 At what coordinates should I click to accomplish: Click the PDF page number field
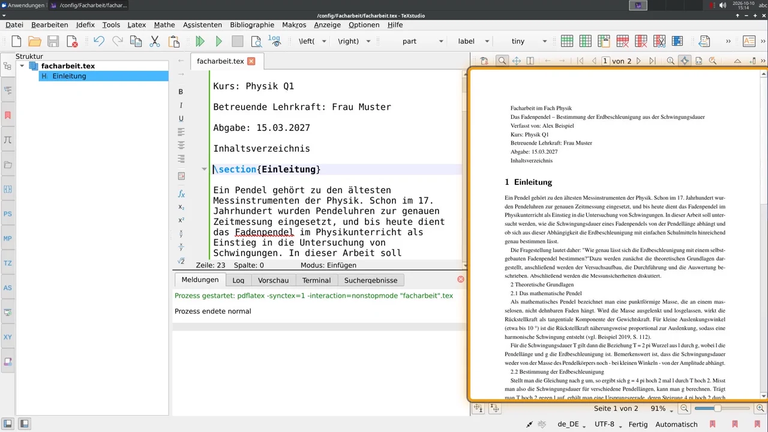(x=605, y=61)
